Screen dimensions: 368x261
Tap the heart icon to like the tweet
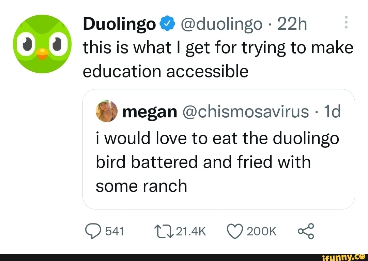click(235, 231)
